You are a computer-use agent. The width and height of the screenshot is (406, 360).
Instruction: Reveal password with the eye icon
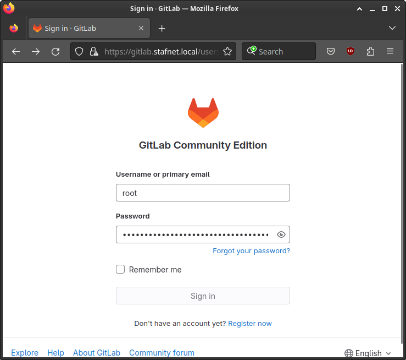coord(281,234)
